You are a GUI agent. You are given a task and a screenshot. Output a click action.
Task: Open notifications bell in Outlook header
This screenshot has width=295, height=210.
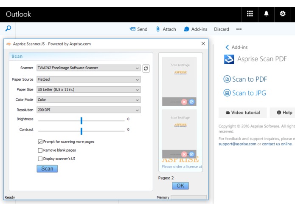coord(266,14)
